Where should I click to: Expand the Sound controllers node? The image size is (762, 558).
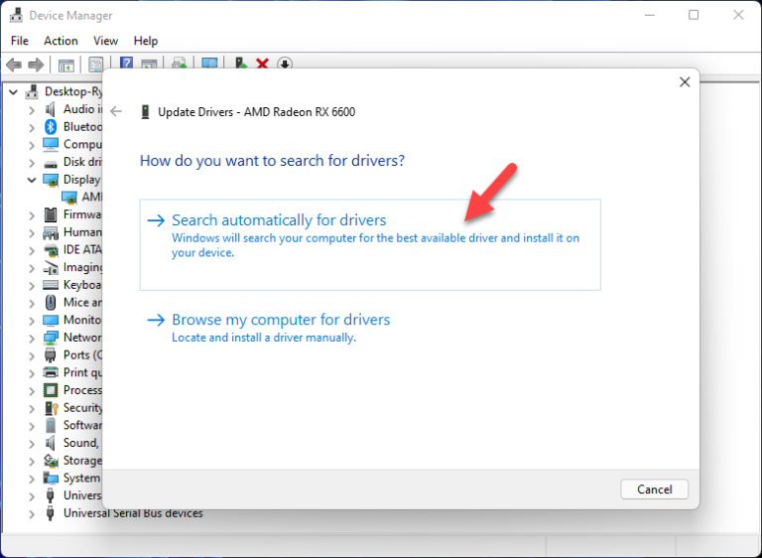32,444
